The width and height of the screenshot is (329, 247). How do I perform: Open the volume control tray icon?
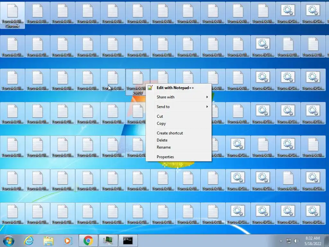tap(297, 241)
